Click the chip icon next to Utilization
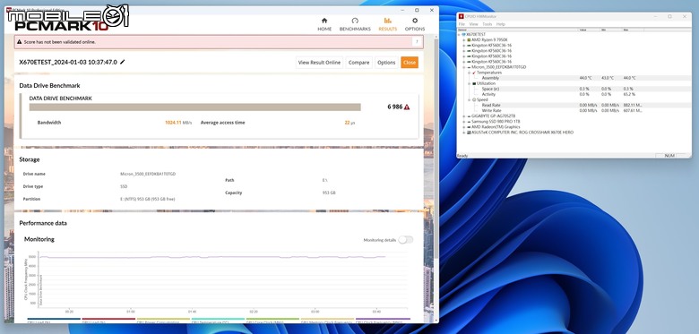 (x=474, y=83)
